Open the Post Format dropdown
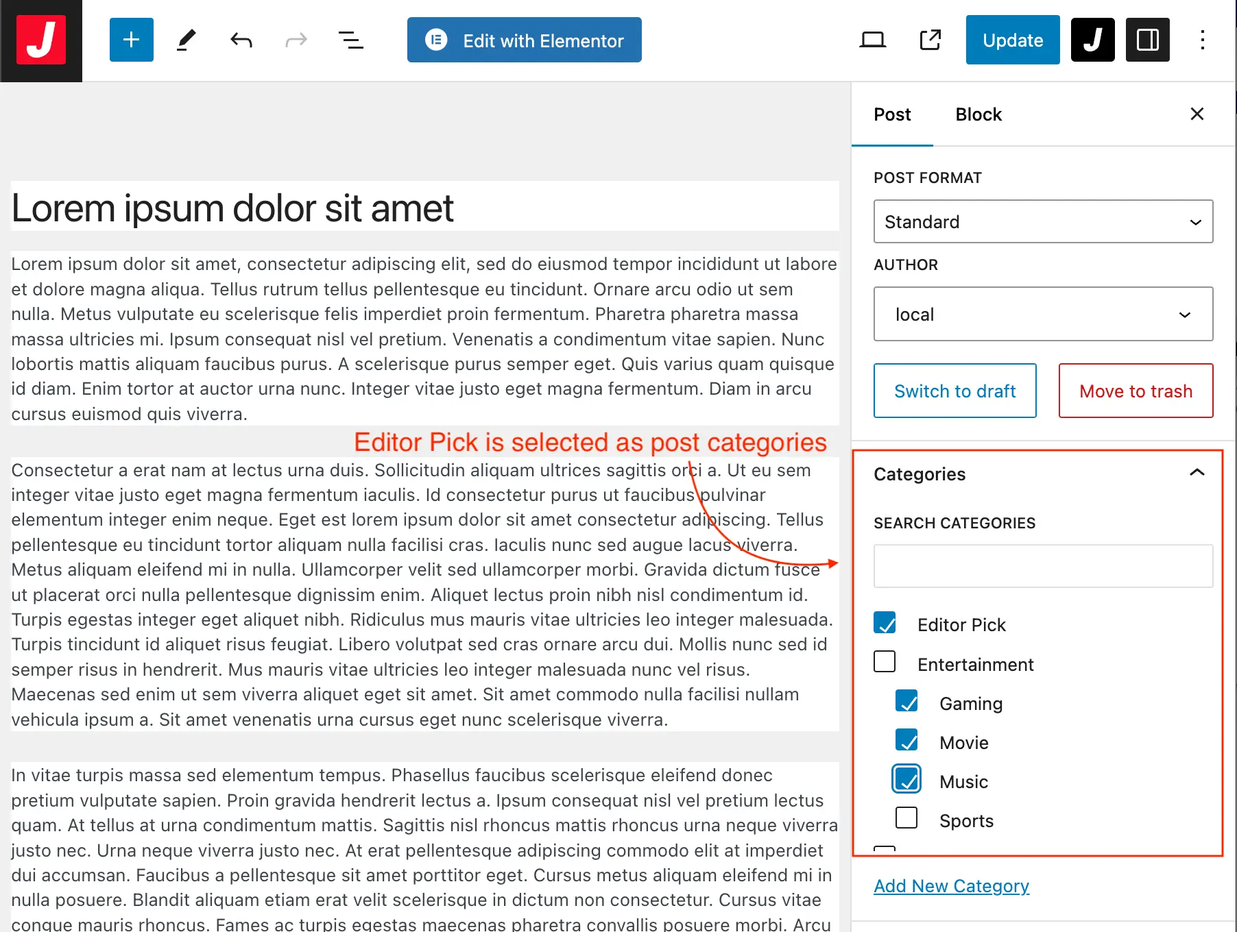The width and height of the screenshot is (1237, 932). tap(1042, 221)
